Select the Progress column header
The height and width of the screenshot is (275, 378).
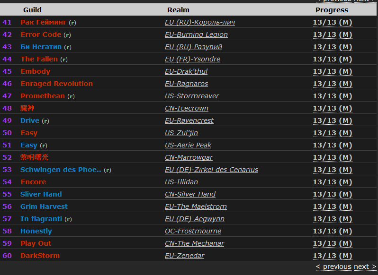[332, 10]
